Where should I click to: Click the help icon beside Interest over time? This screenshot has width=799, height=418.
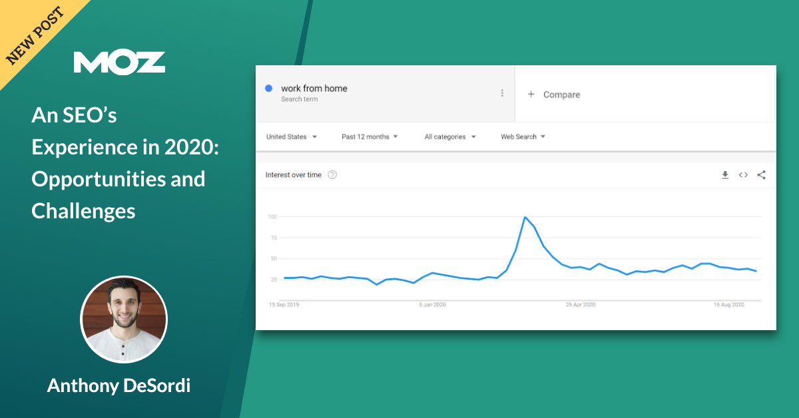tap(332, 175)
